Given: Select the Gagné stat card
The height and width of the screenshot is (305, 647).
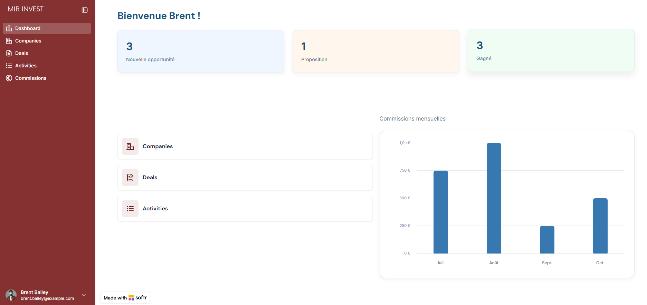Looking at the screenshot, I should pos(551,50).
